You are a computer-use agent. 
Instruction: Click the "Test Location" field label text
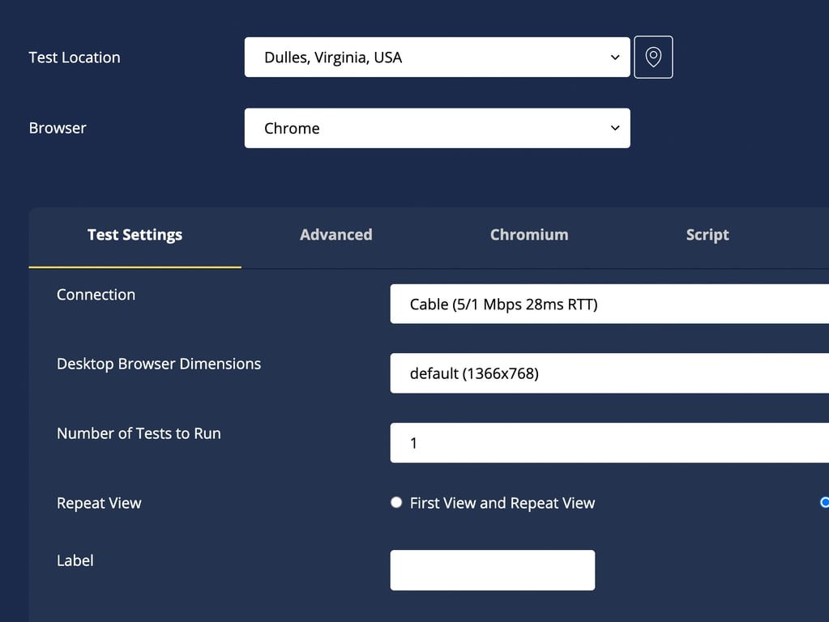coord(75,58)
